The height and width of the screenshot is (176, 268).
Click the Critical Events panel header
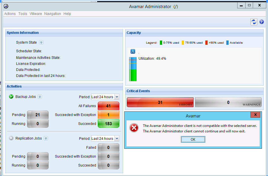[194, 91]
